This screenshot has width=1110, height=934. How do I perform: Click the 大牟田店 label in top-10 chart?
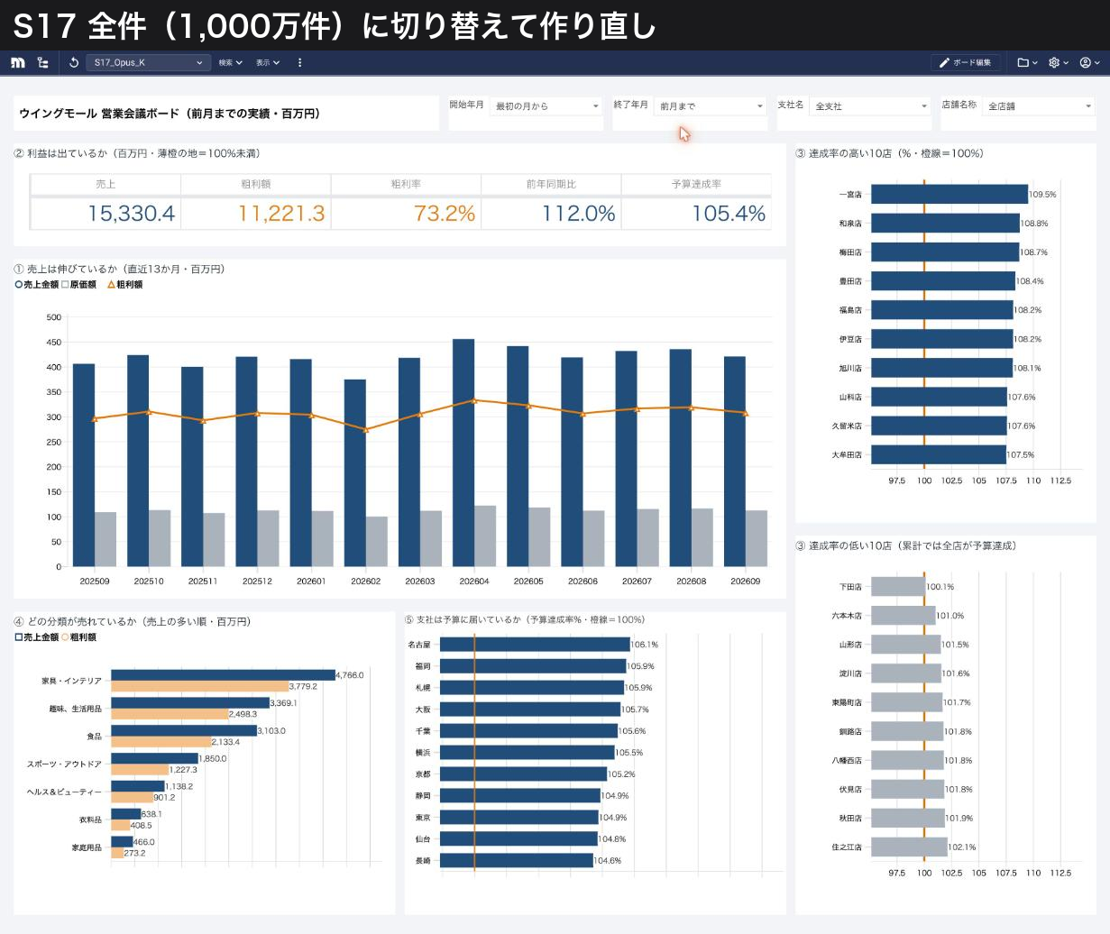pos(847,455)
